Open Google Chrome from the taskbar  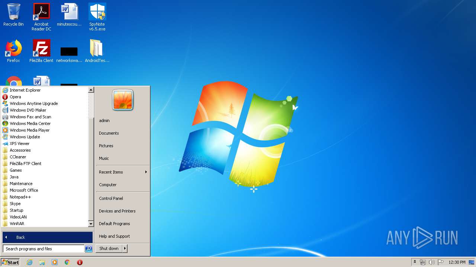[67, 262]
